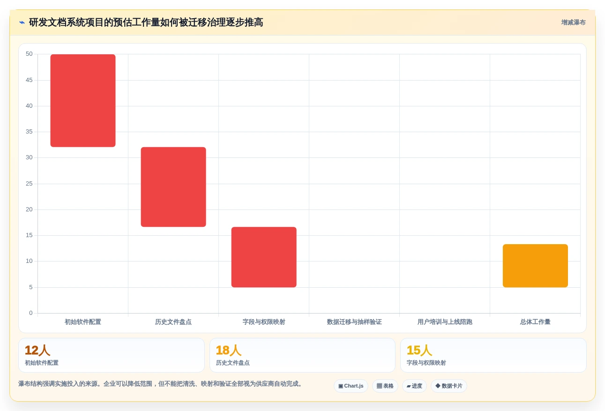Screen dimensions: 605x411
Task: Click the chart title text
Action: tap(146, 22)
